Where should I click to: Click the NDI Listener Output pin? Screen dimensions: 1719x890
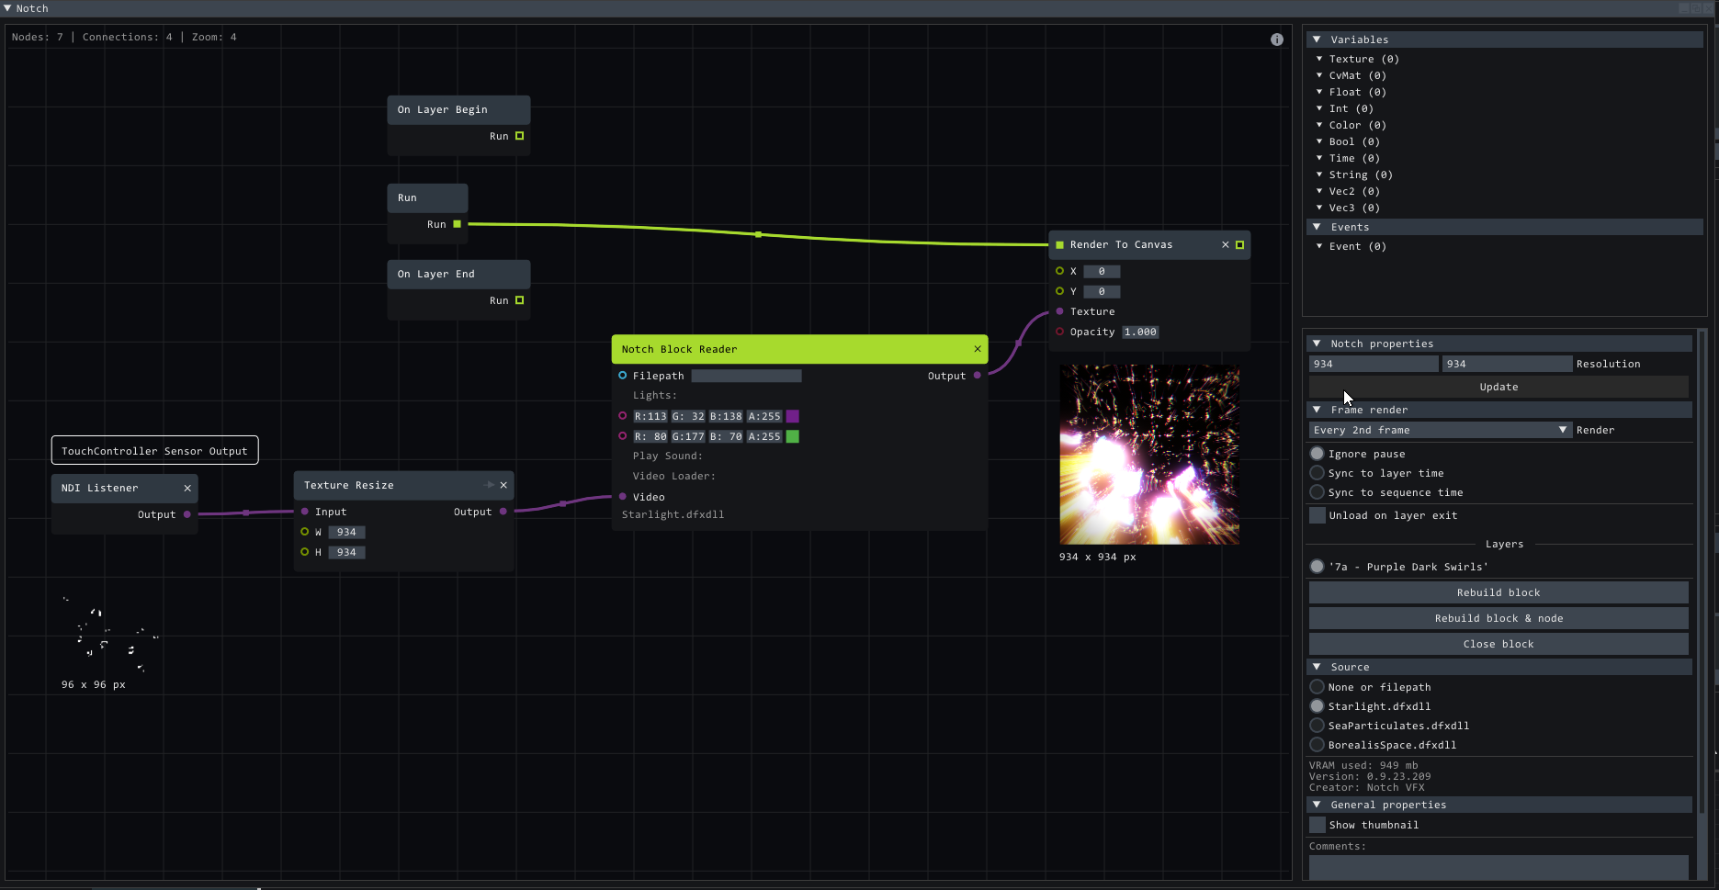point(187,514)
